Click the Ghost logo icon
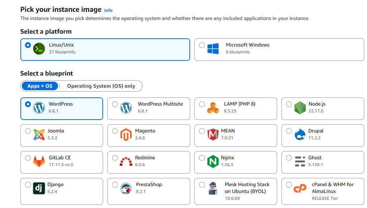The height and width of the screenshot is (208, 367). pos(300,161)
